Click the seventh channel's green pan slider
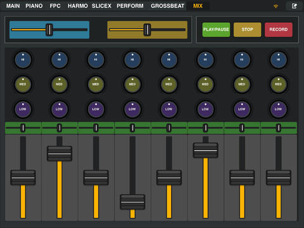Viewport: 304px width, 228px height. (x=242, y=128)
